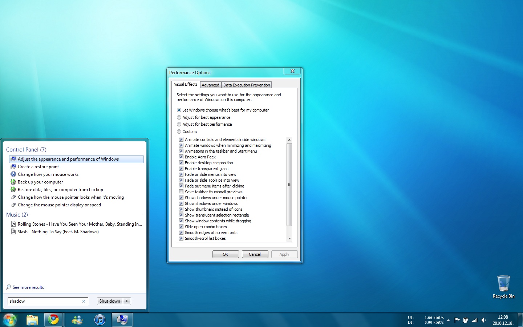
Task: Switch to the Advanced tab
Action: pyautogui.click(x=210, y=85)
